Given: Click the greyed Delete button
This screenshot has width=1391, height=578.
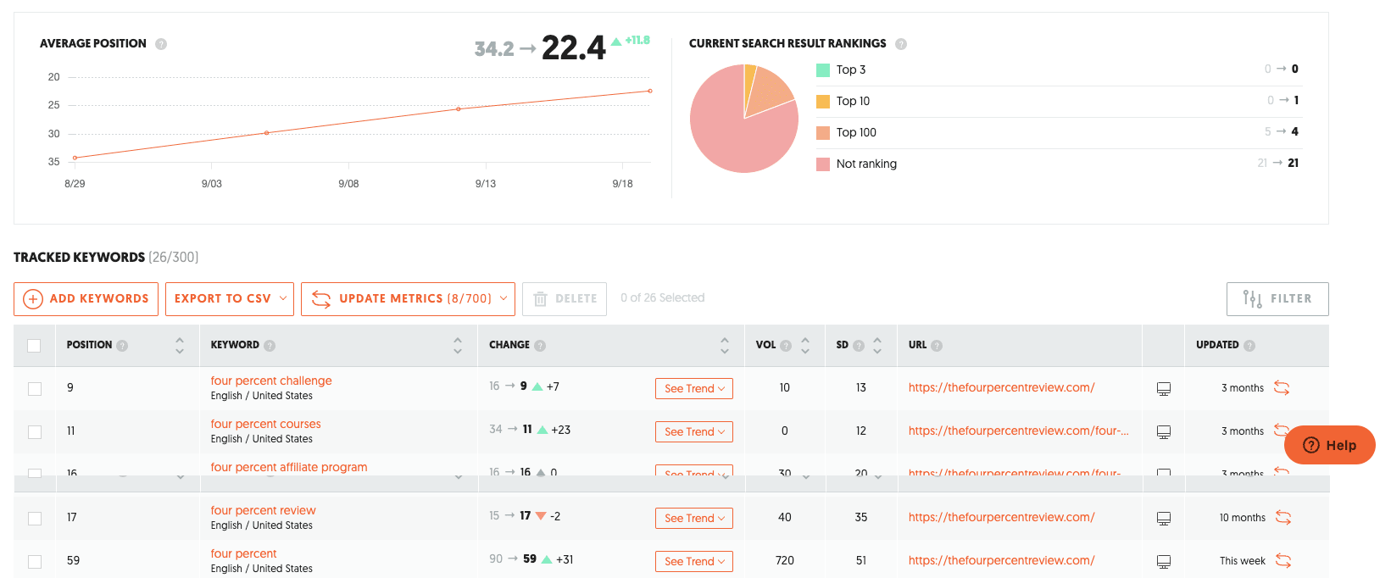Looking at the screenshot, I should click(x=565, y=299).
